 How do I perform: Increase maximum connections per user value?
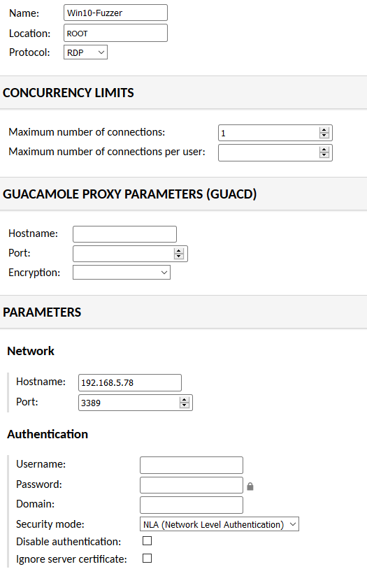(324, 150)
